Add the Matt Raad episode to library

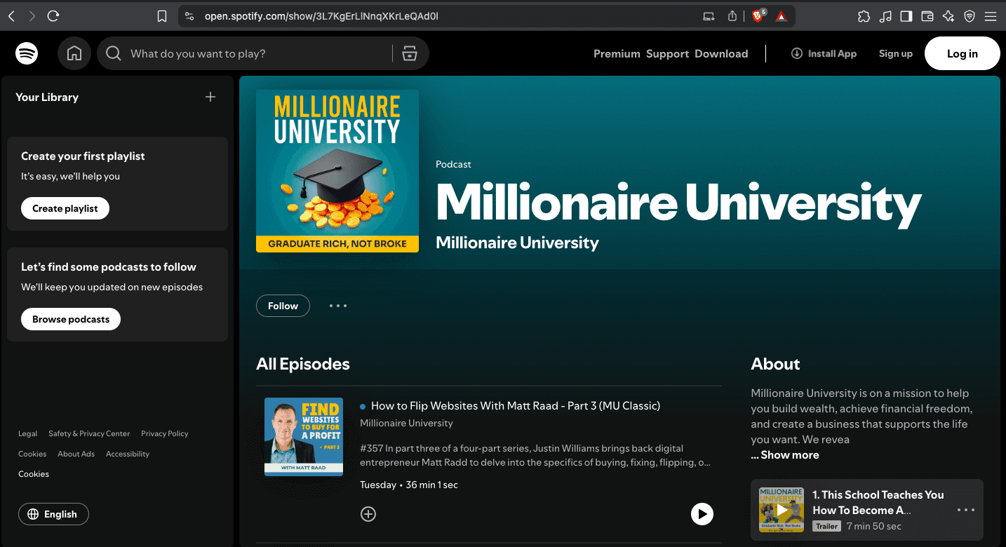tap(368, 514)
